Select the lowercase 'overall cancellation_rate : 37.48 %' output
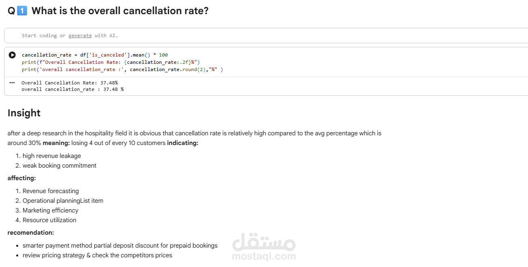This screenshot has width=528, height=267. [x=72, y=89]
